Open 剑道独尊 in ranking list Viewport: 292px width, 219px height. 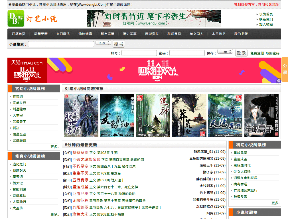pyautogui.click(x=19, y=109)
